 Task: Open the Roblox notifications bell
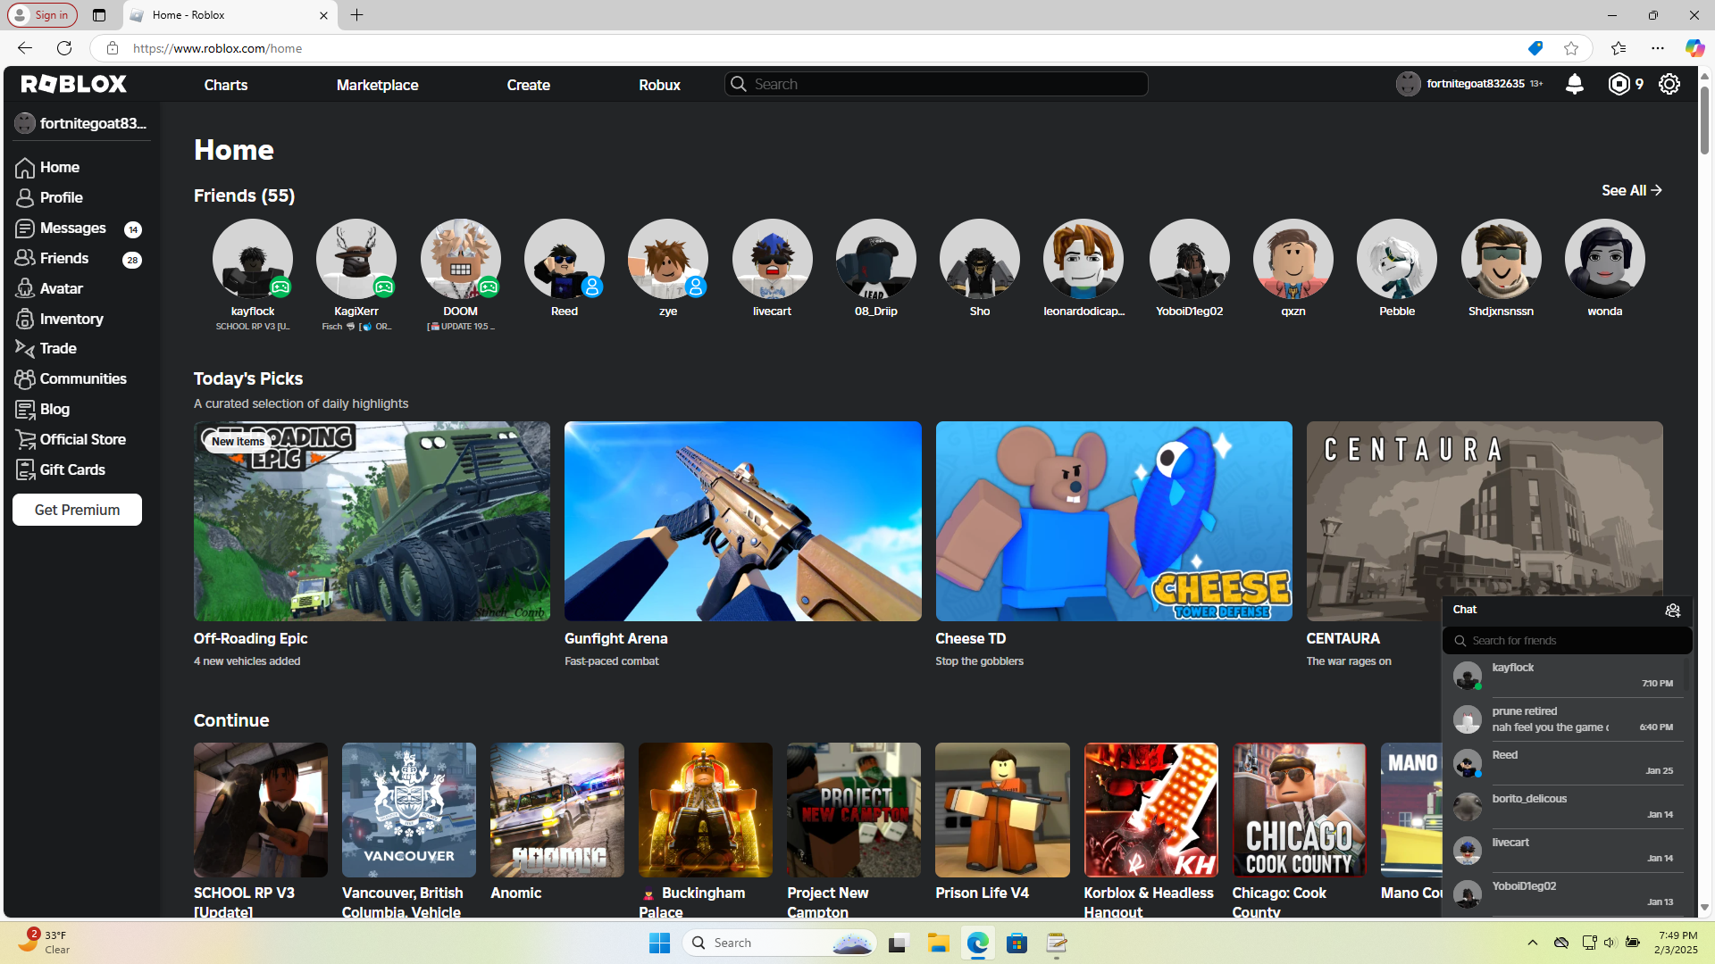[1575, 84]
